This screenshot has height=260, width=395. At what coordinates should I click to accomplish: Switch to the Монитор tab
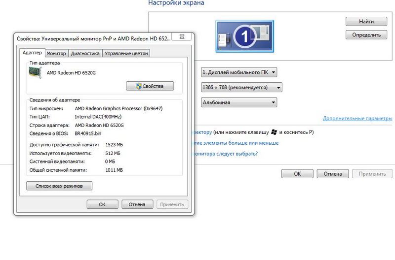tap(56, 53)
